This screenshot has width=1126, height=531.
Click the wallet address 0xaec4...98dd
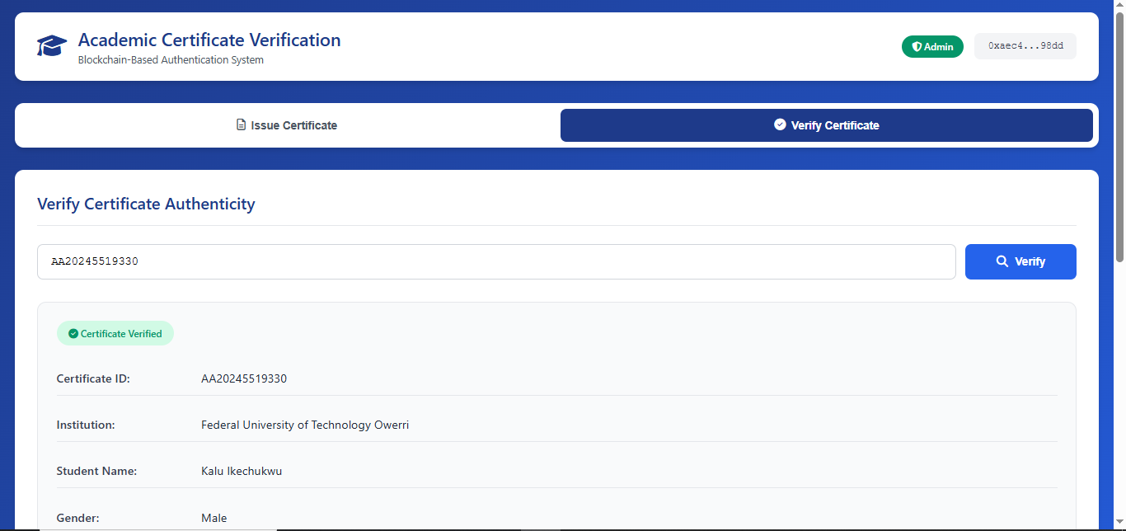(1025, 46)
